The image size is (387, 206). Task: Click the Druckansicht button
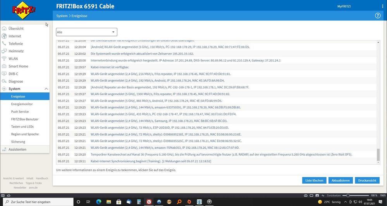point(367,180)
